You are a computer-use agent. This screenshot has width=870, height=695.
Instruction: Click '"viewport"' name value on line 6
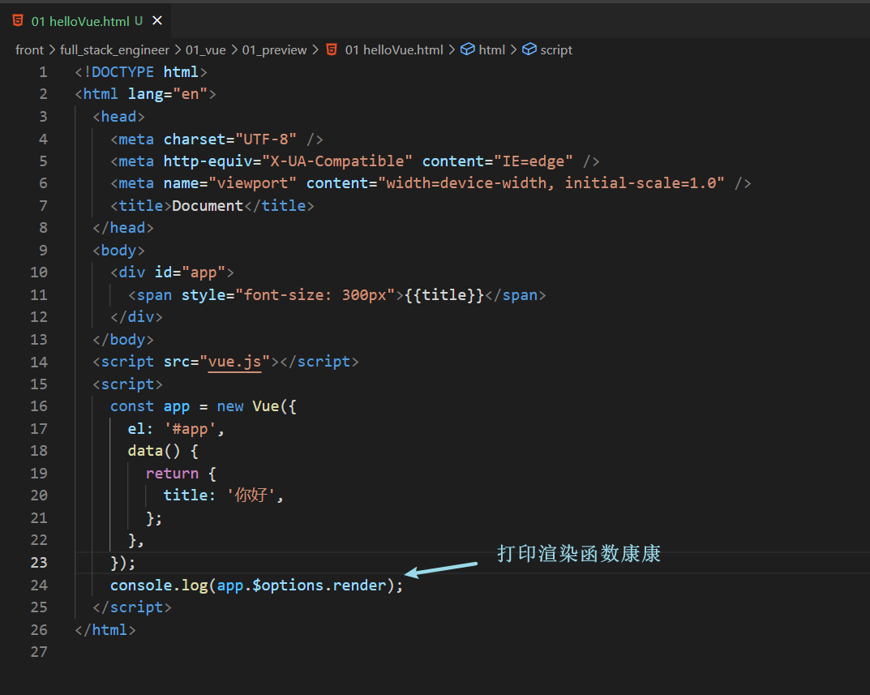tap(252, 183)
